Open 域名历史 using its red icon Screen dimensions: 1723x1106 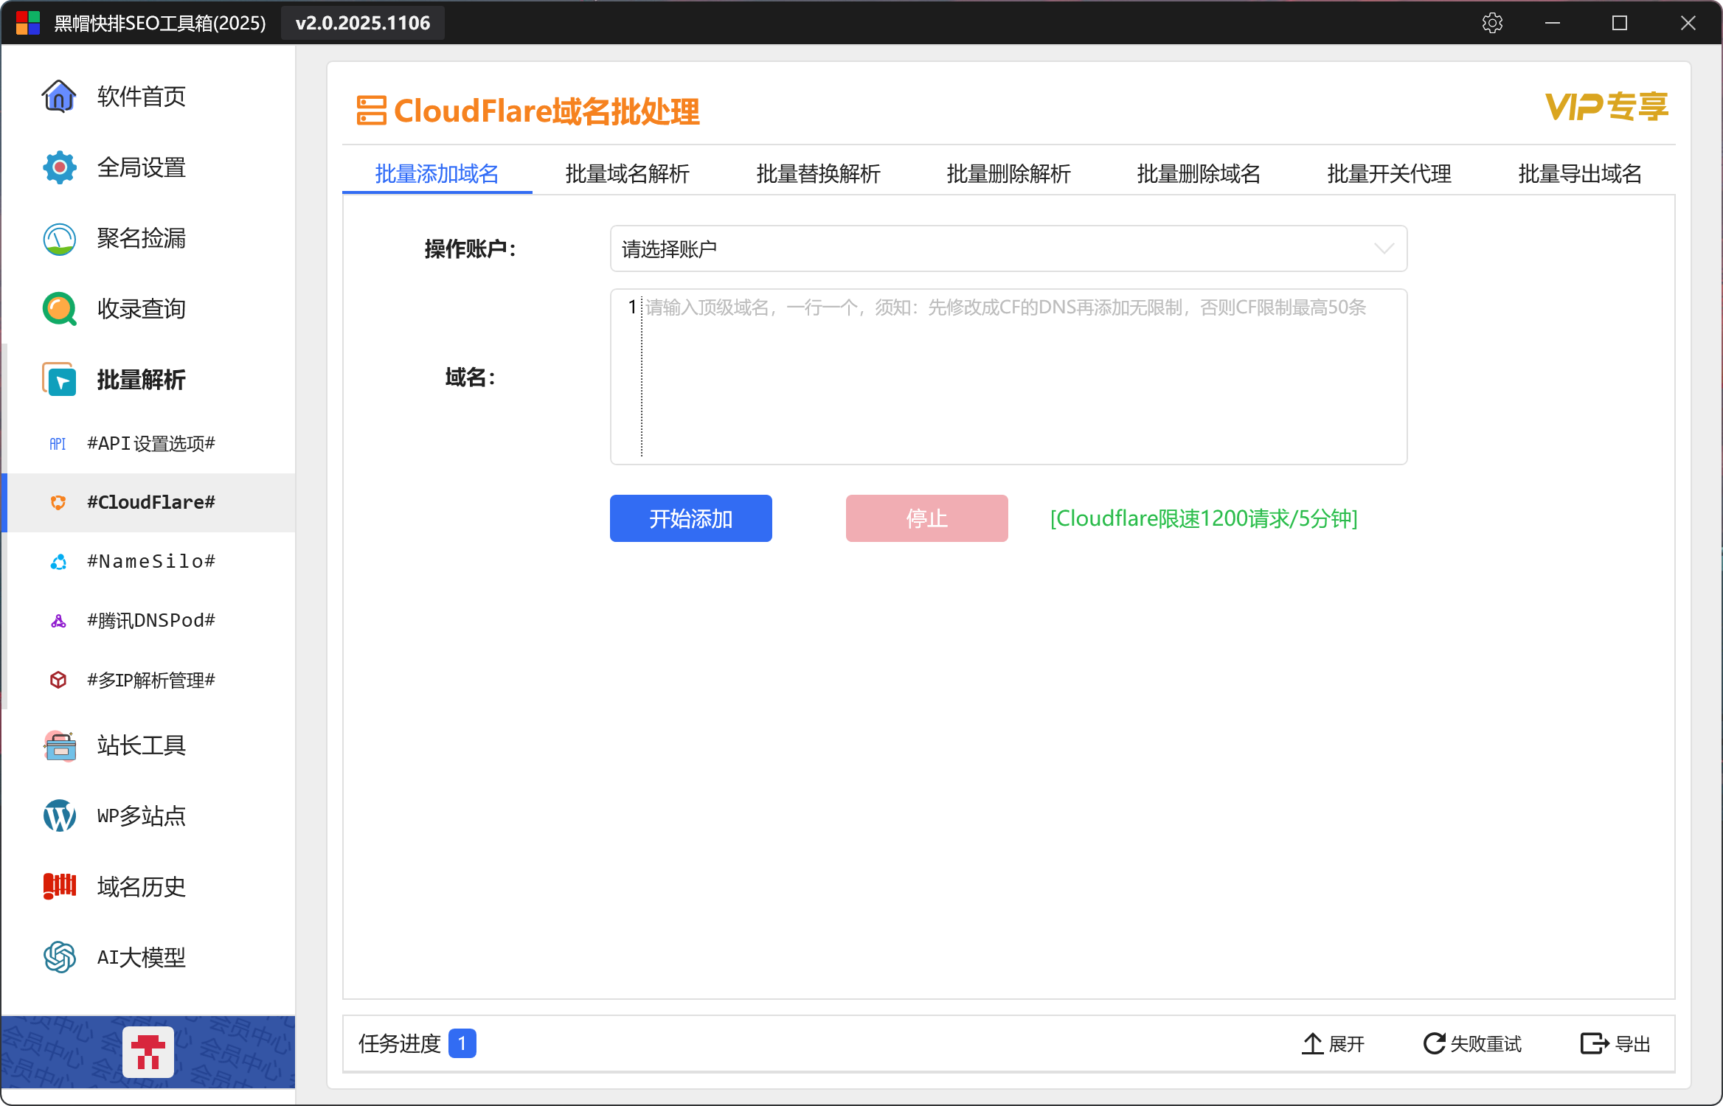(59, 886)
